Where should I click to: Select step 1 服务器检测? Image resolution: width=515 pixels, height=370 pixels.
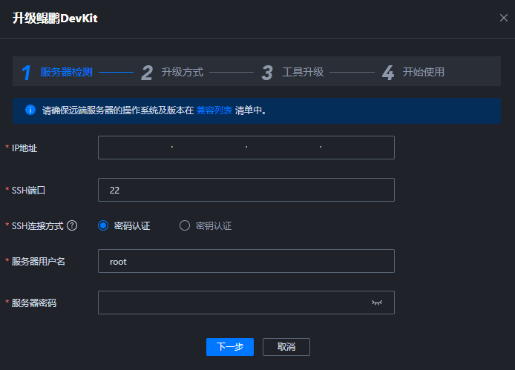click(x=57, y=72)
